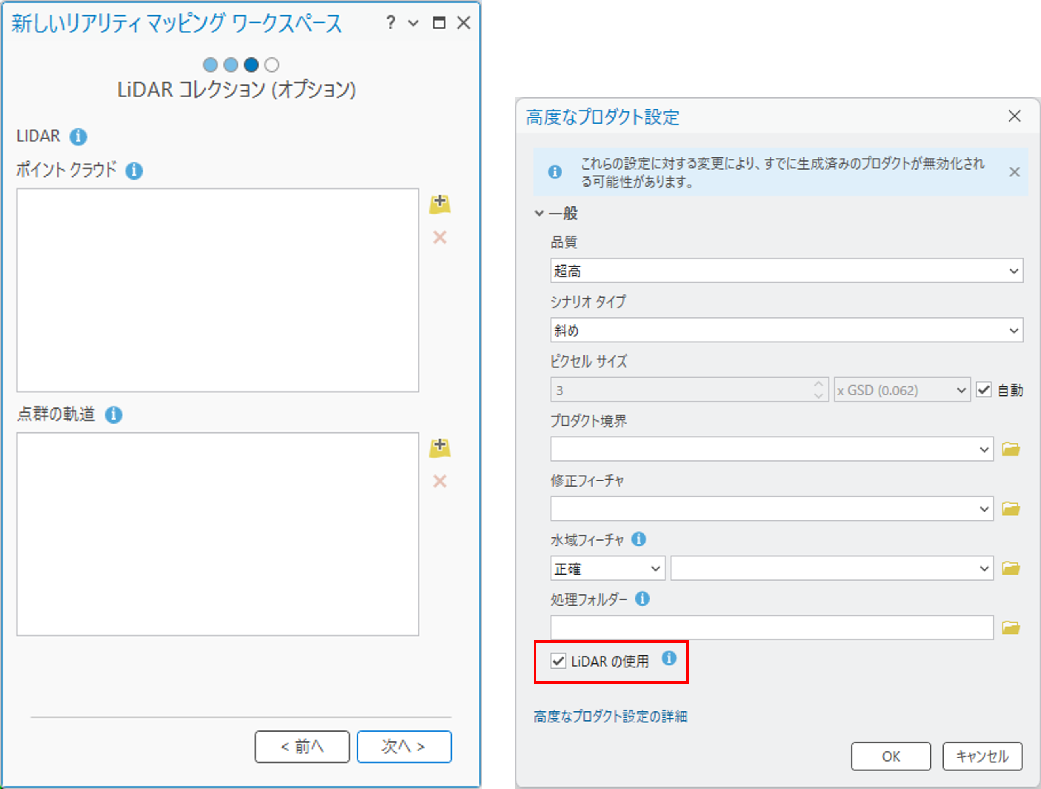Show info for 点群の軌道

113,415
